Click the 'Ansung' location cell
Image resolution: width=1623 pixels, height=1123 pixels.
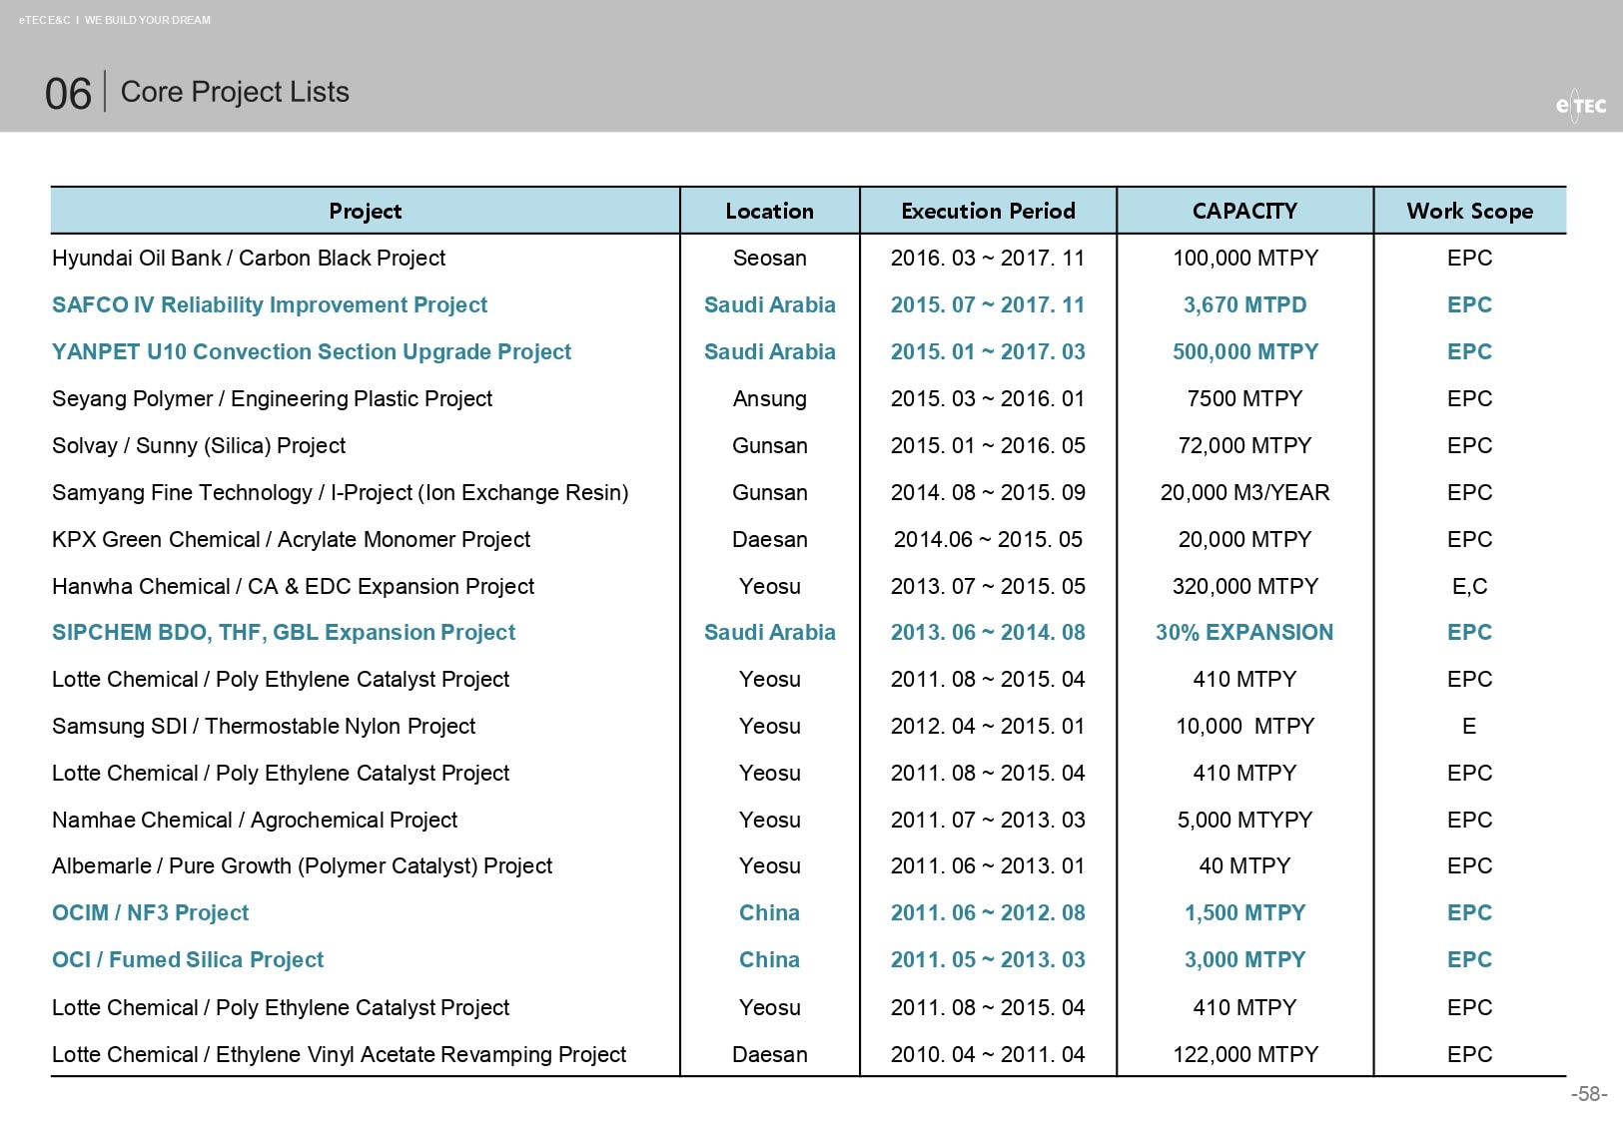click(x=769, y=398)
